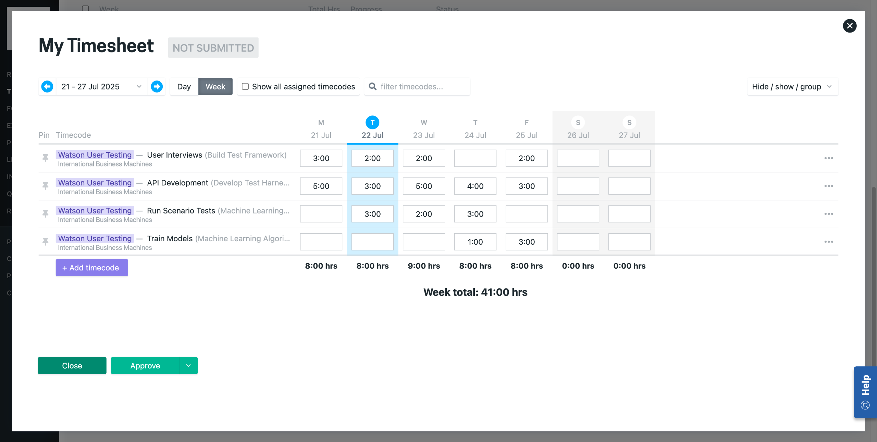877x442 pixels.
Task: Open Watson User Testing link in Train Models row
Action: [x=95, y=238]
